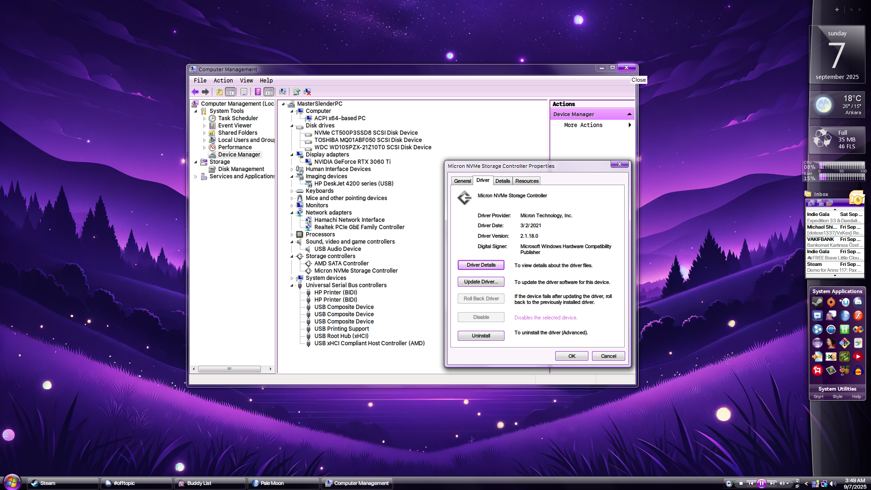The image size is (871, 490).
Task: Expand the Human Interface Devices category
Action: pyautogui.click(x=292, y=169)
